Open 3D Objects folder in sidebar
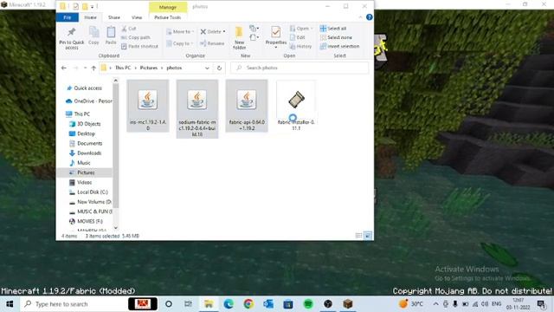The image size is (554, 312). (x=85, y=124)
